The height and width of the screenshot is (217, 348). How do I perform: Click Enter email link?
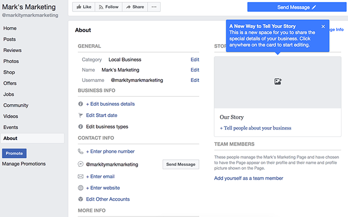click(x=100, y=177)
